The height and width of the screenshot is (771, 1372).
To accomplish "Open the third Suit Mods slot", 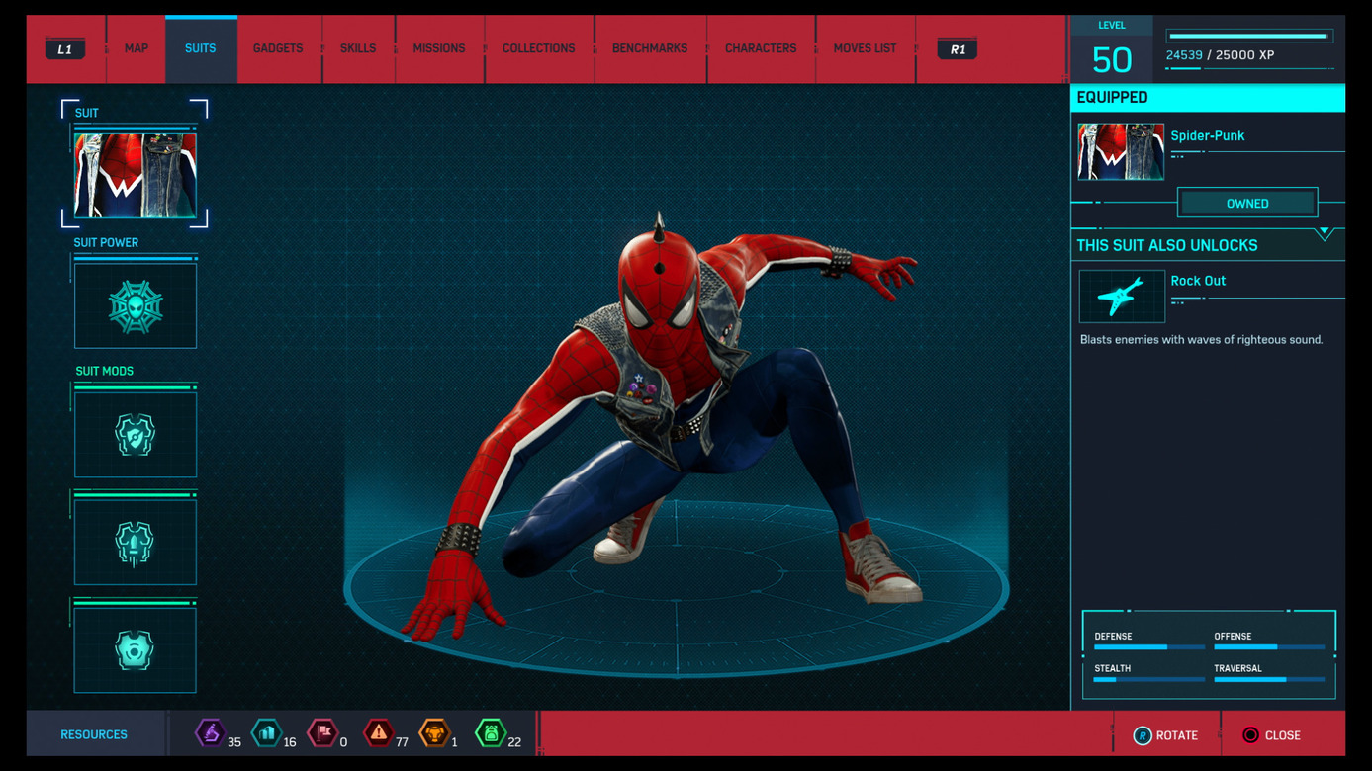I will 136,650.
